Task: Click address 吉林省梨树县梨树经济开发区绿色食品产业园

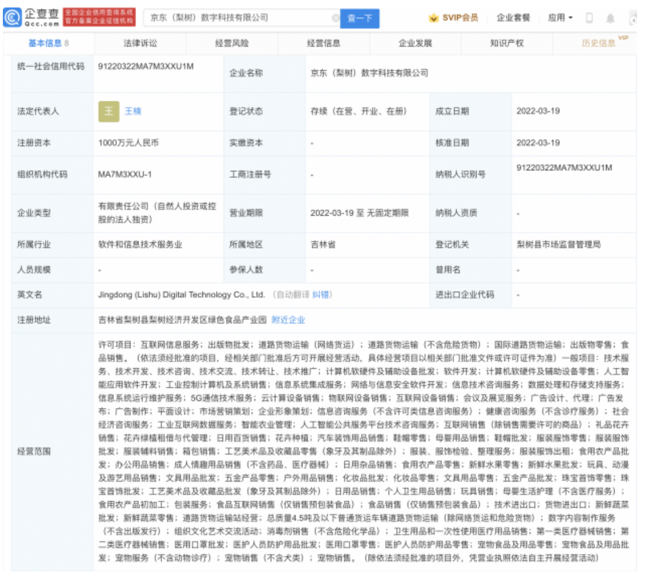Action: click(x=182, y=320)
